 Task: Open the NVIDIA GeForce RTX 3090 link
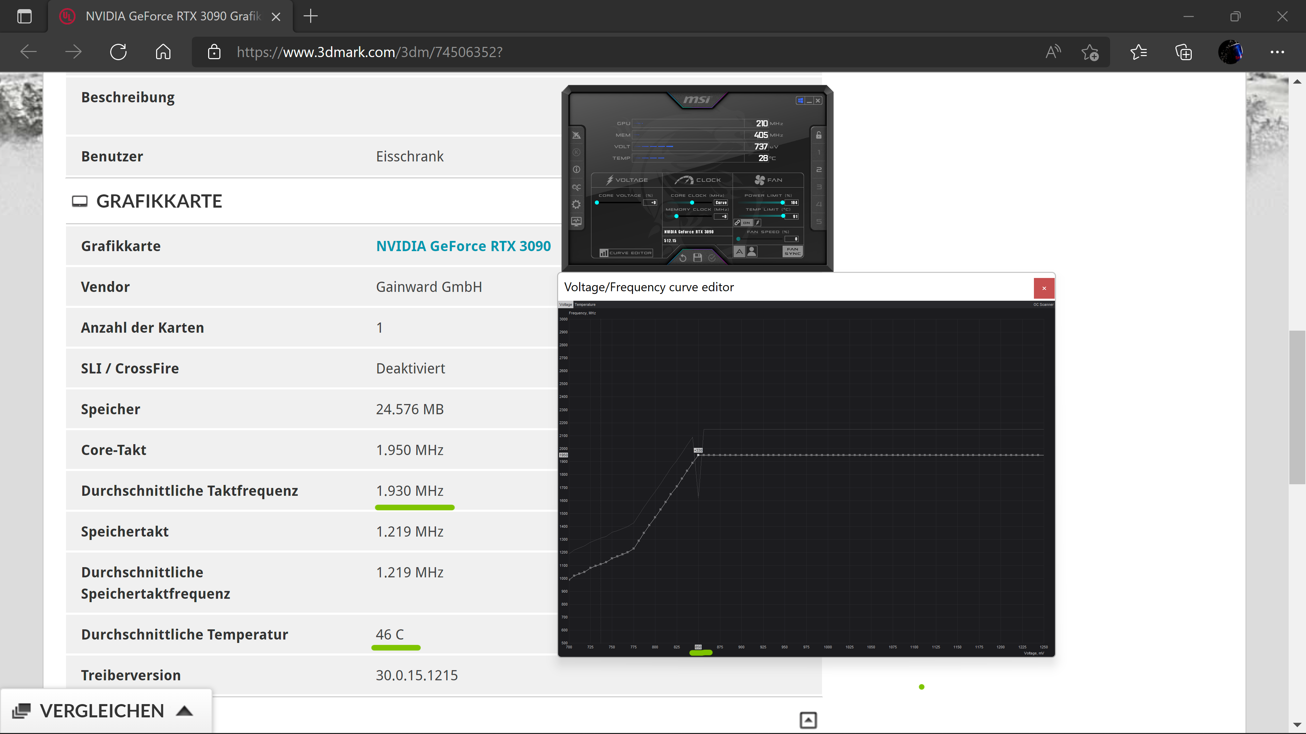coord(463,246)
